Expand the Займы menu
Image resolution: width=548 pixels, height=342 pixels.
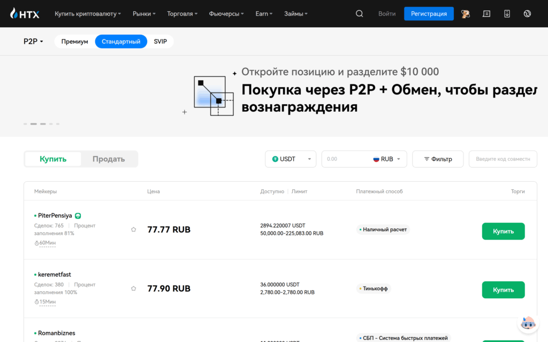tap(295, 13)
